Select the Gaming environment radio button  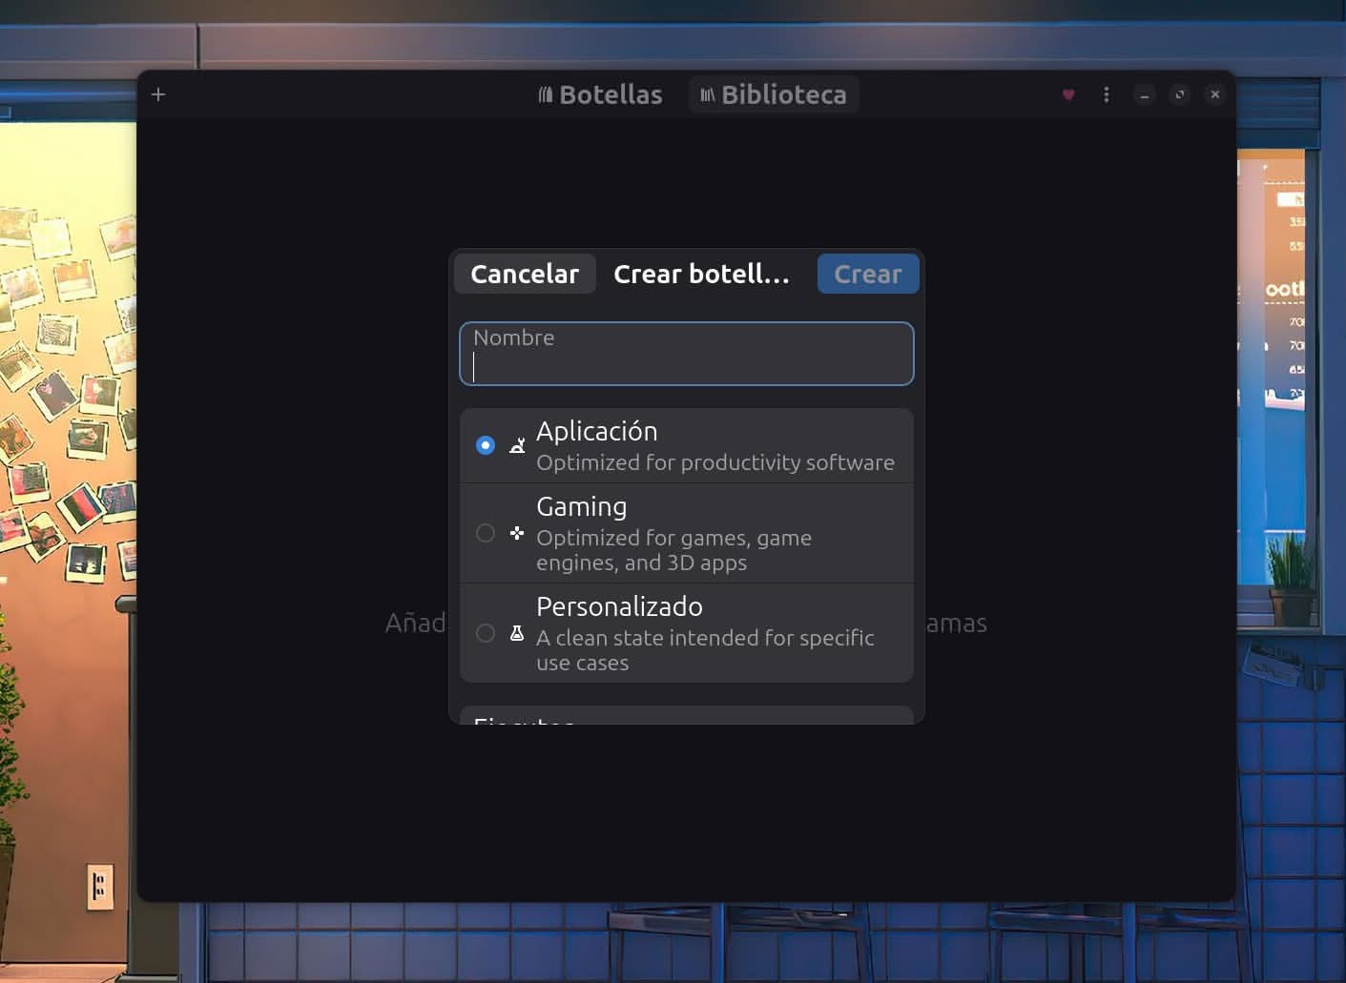pos(486,534)
